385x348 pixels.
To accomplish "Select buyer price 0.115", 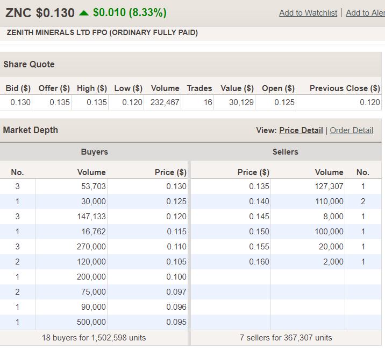I will tap(176, 232).
